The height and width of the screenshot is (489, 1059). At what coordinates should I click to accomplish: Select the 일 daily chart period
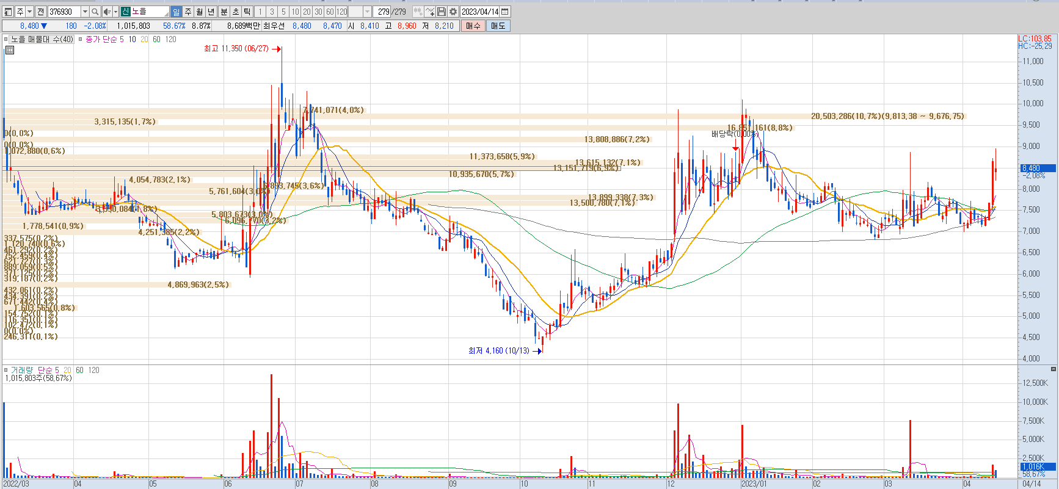176,12
